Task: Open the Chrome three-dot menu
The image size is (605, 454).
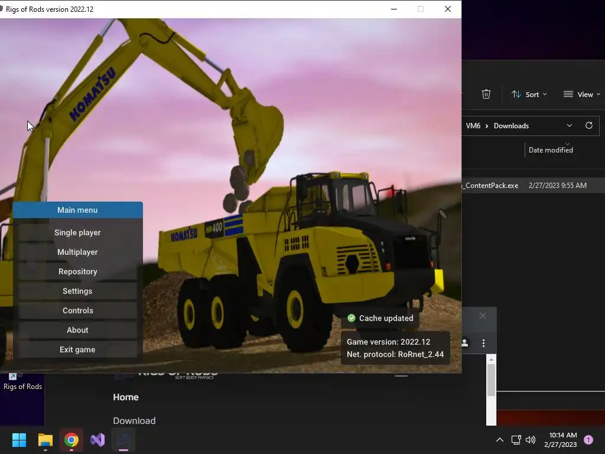Action: tap(483, 343)
